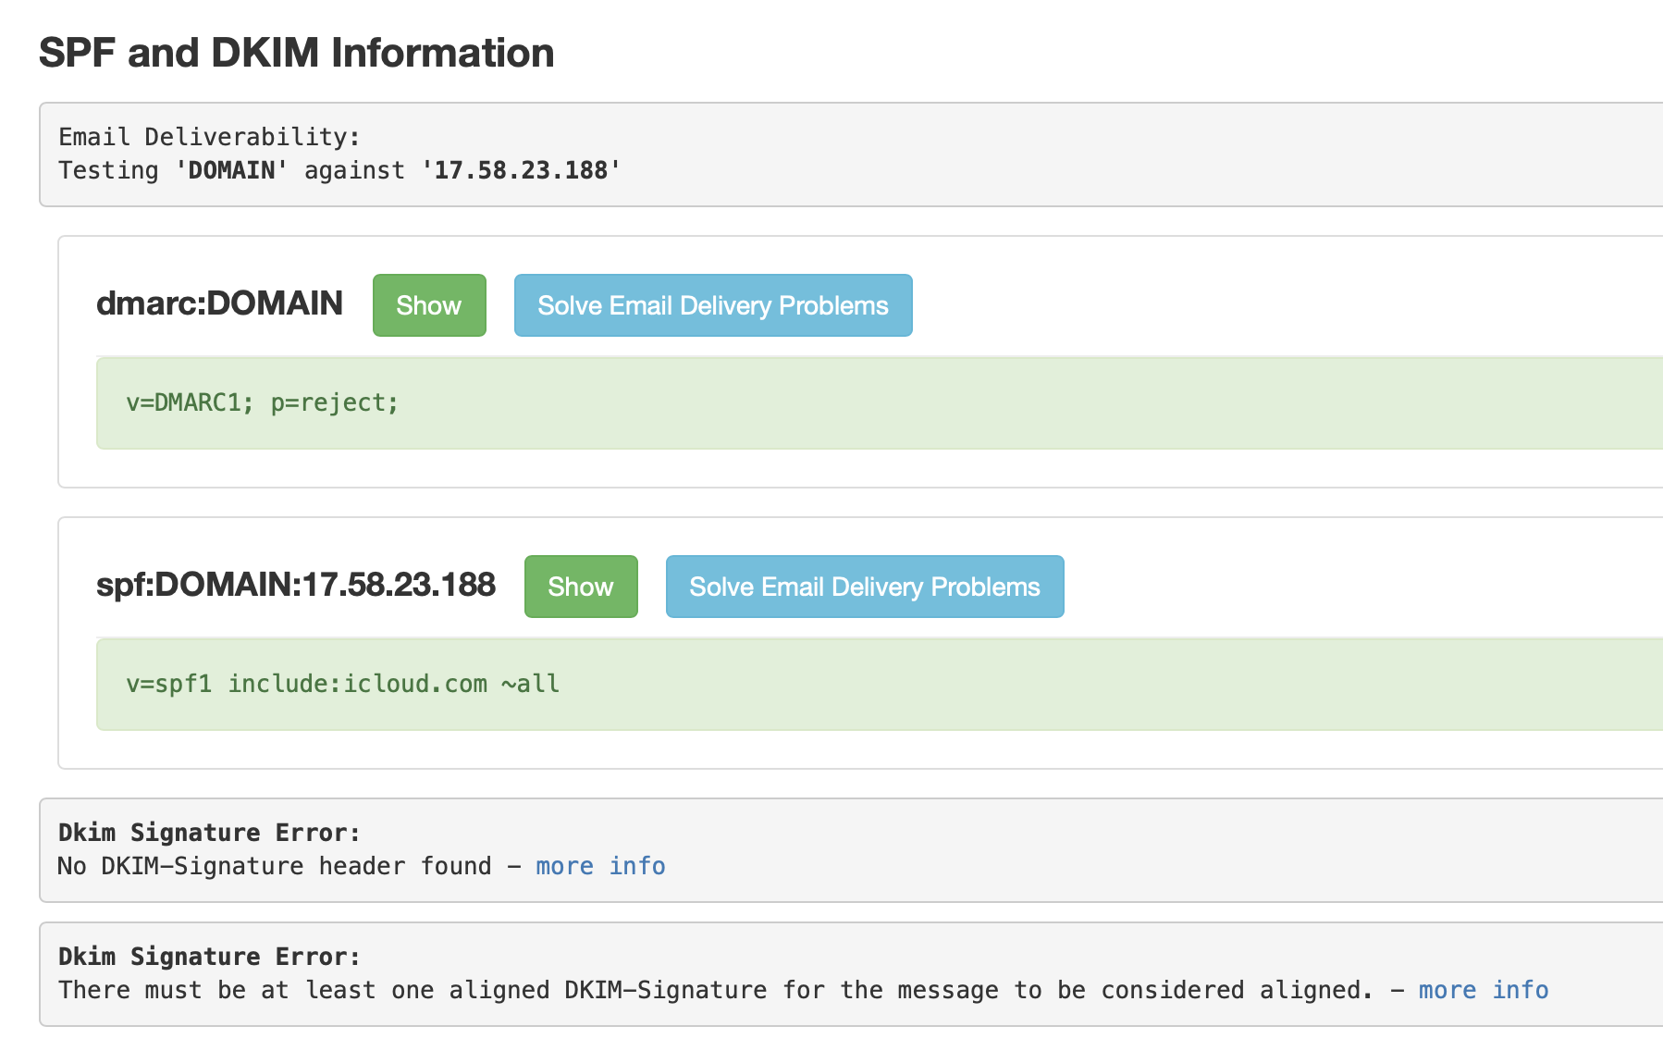The width and height of the screenshot is (1663, 1051).
Task: Click p=reject in the DMARC record
Action: click(334, 402)
